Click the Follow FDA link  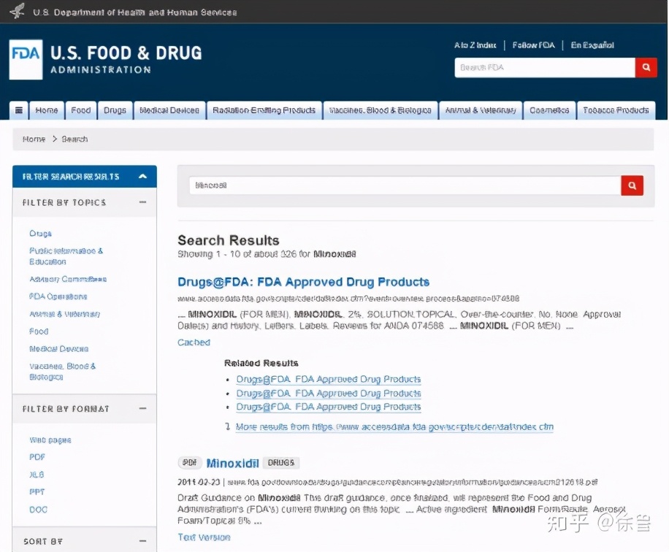click(x=533, y=45)
